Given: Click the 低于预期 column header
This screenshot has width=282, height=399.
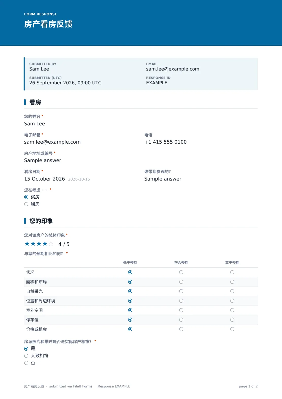Looking at the screenshot, I should (130, 263).
